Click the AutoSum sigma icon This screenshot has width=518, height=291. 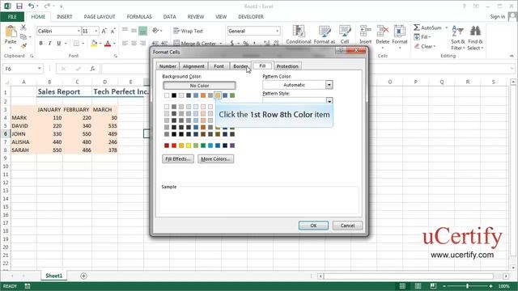[417, 27]
